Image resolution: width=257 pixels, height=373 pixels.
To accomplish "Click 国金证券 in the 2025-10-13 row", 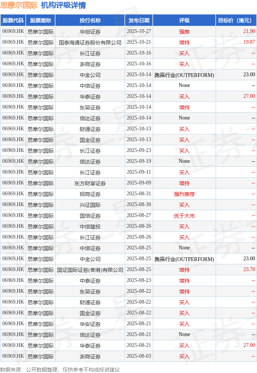I will pos(90,140).
